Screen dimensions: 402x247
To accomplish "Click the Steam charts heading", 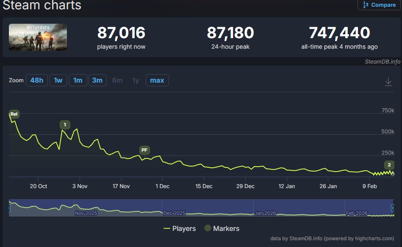I will pos(42,5).
